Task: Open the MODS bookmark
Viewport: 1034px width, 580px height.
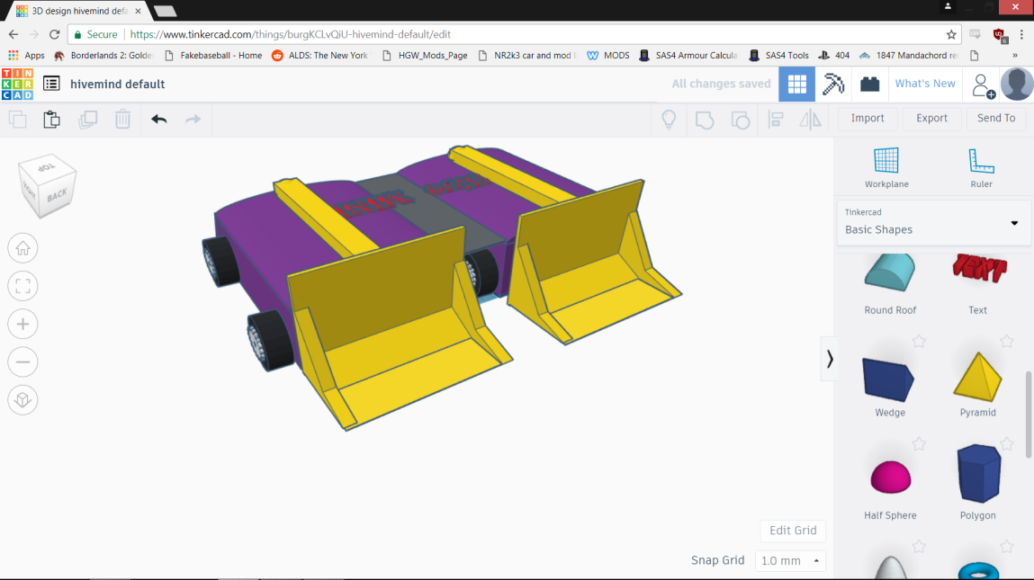Action: click(608, 56)
